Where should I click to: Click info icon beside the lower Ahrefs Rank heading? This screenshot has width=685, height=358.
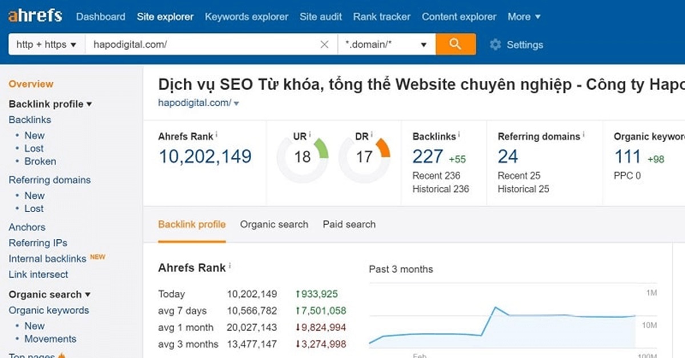[x=230, y=266]
